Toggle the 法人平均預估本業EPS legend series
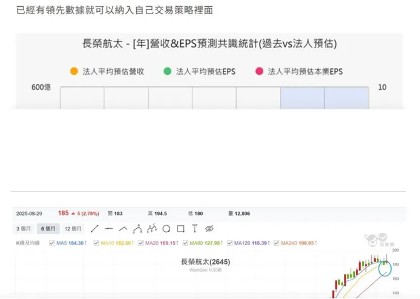The image size is (420, 299). (299, 71)
